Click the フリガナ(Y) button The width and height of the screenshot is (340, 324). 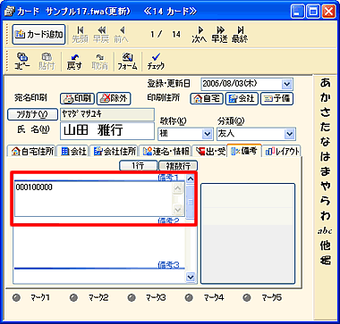coord(32,115)
